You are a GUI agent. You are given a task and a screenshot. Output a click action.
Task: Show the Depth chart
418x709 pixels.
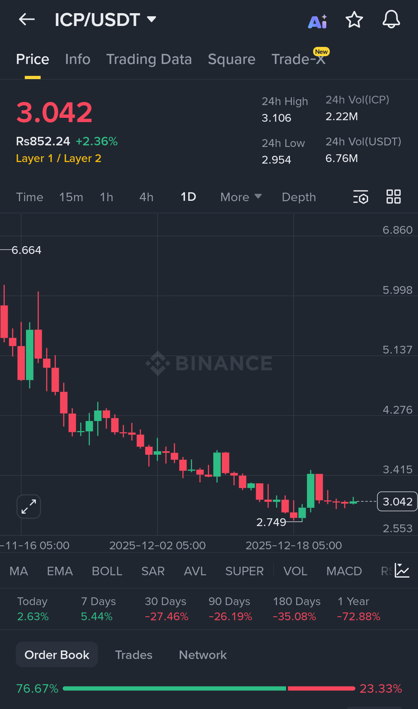[299, 197]
